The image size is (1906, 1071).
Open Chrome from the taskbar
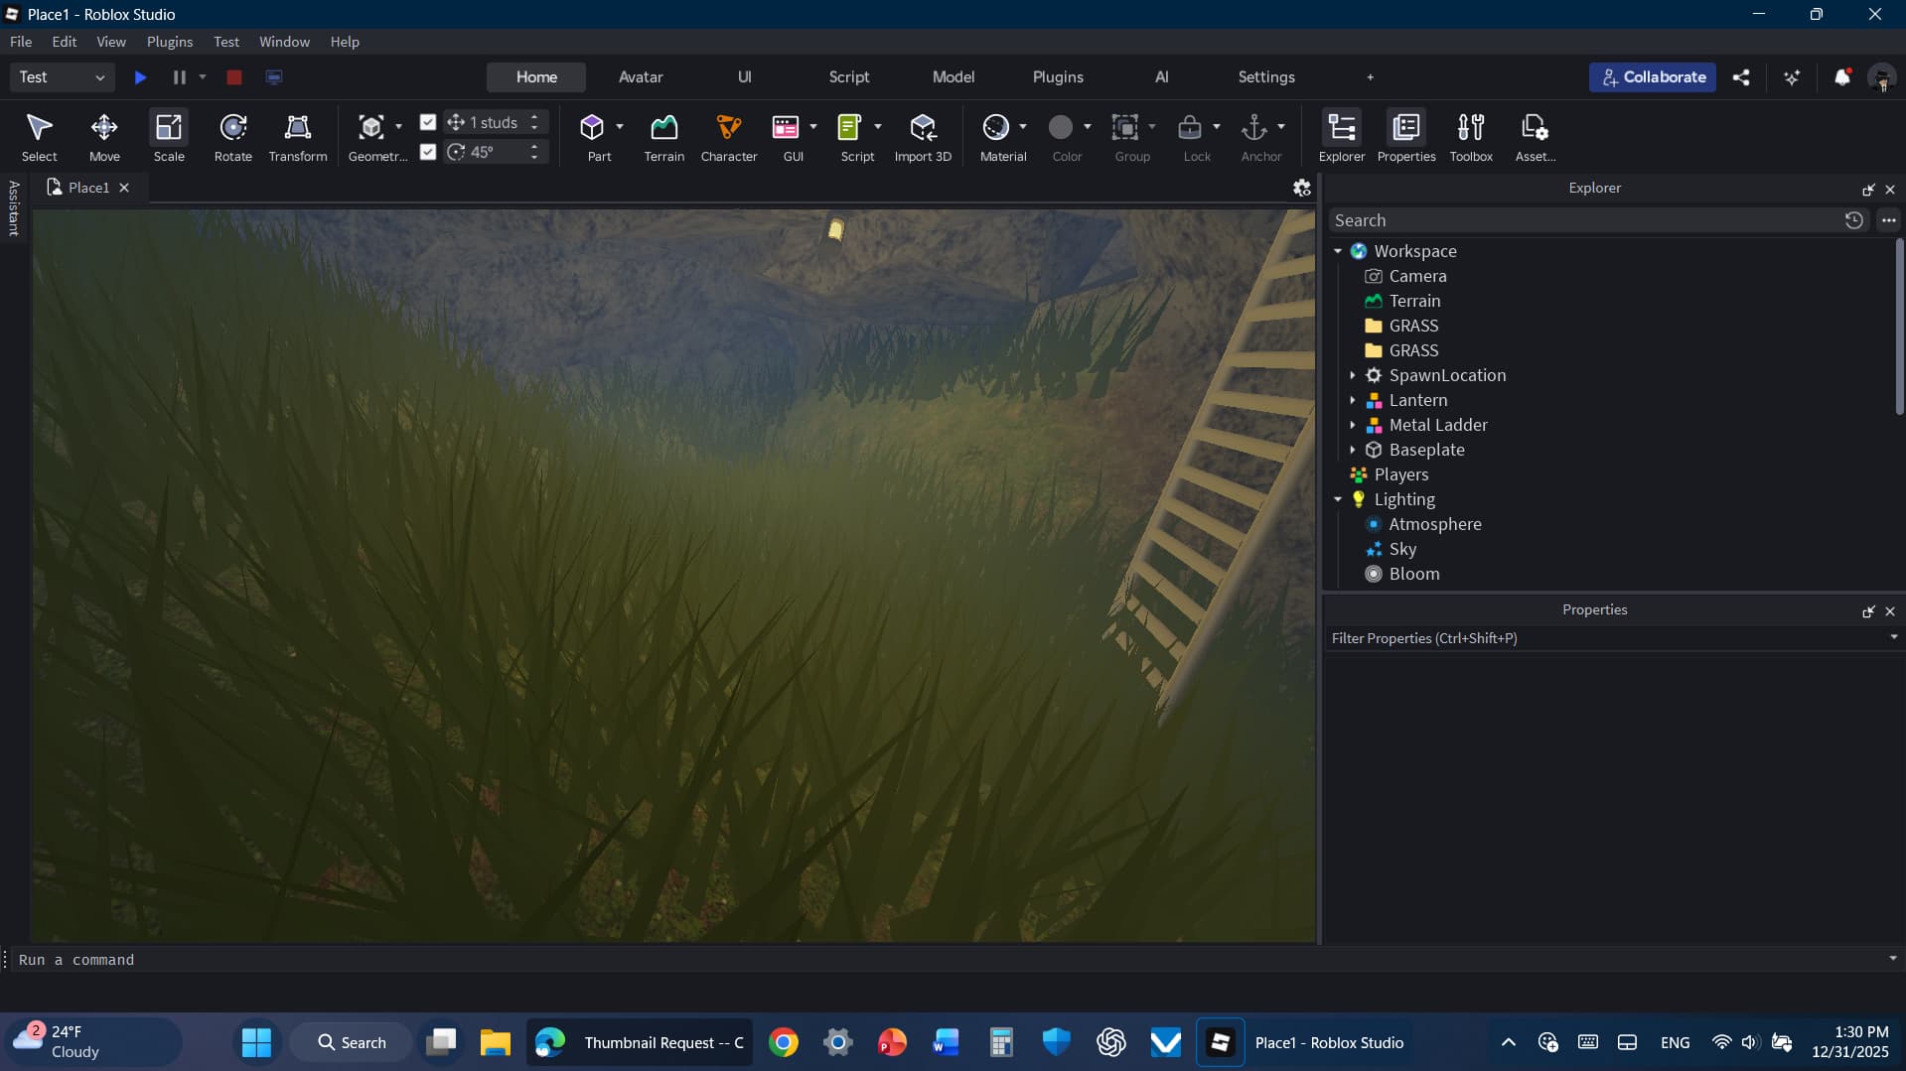[x=784, y=1042]
